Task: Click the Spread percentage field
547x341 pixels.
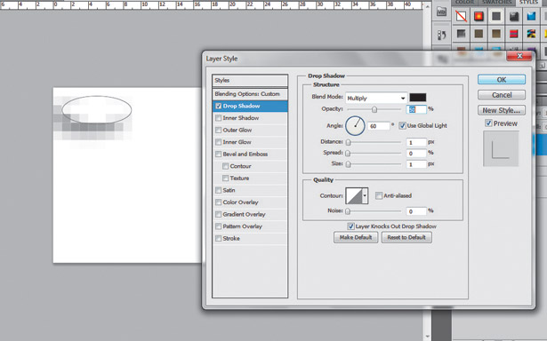Action: 416,154
